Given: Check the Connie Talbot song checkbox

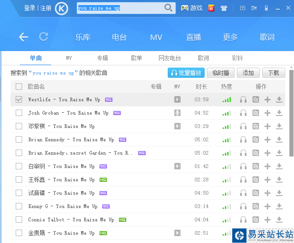Looking at the screenshot, I should [19, 220].
